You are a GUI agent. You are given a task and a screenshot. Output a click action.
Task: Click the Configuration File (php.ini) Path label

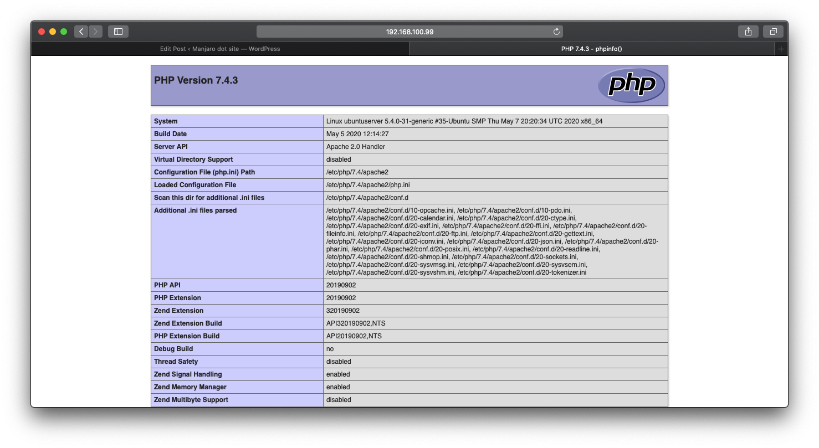(x=204, y=172)
